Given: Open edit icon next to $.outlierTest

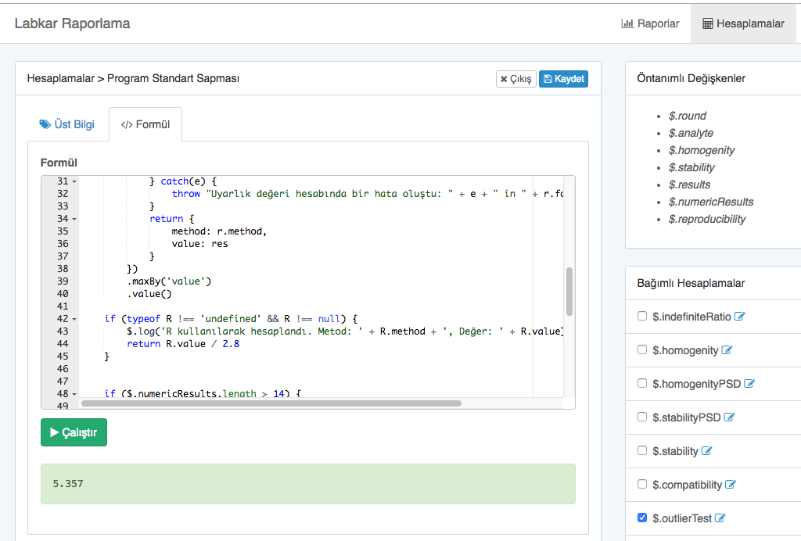Looking at the screenshot, I should (x=720, y=518).
